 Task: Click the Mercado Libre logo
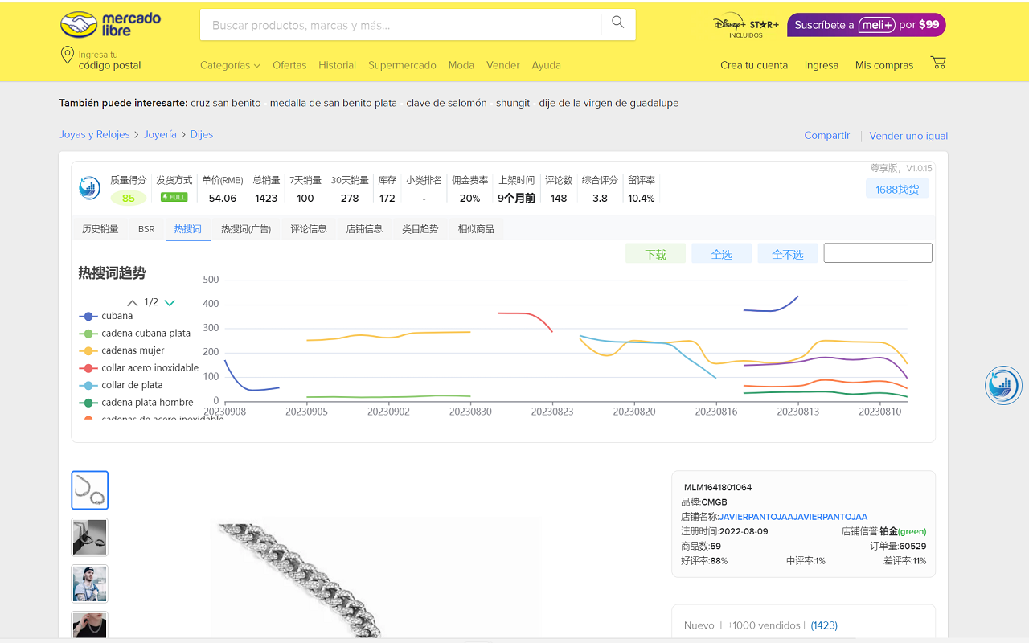click(x=110, y=24)
